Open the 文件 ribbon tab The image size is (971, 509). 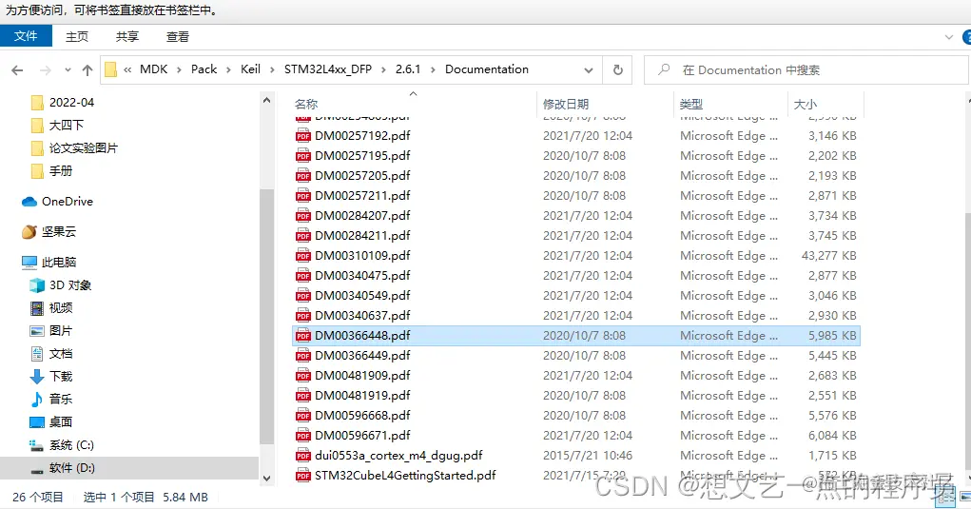pyautogui.click(x=26, y=36)
